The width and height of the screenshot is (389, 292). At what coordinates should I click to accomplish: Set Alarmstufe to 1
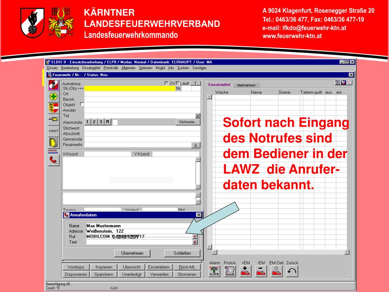(87, 122)
